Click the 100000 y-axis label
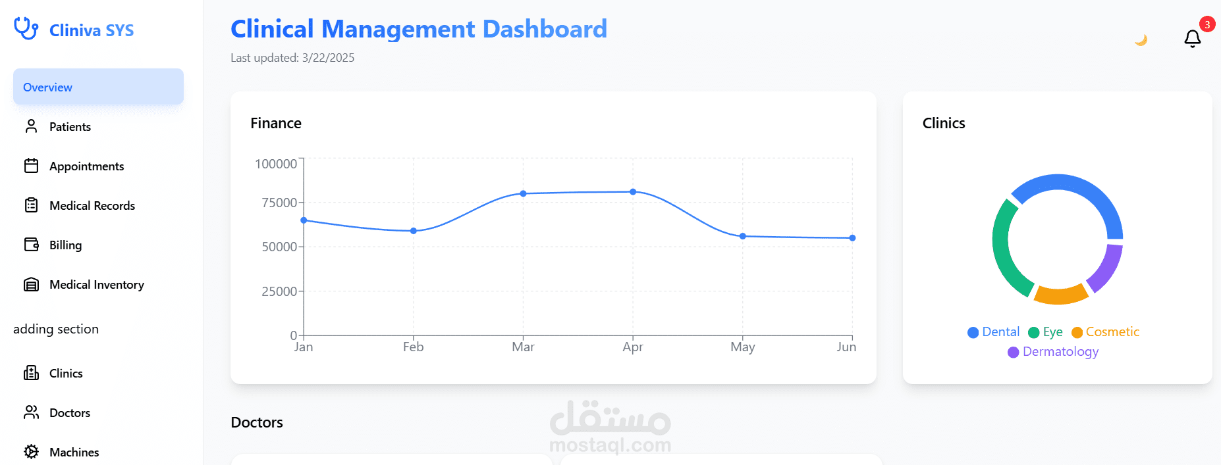The width and height of the screenshot is (1221, 465). point(276,164)
